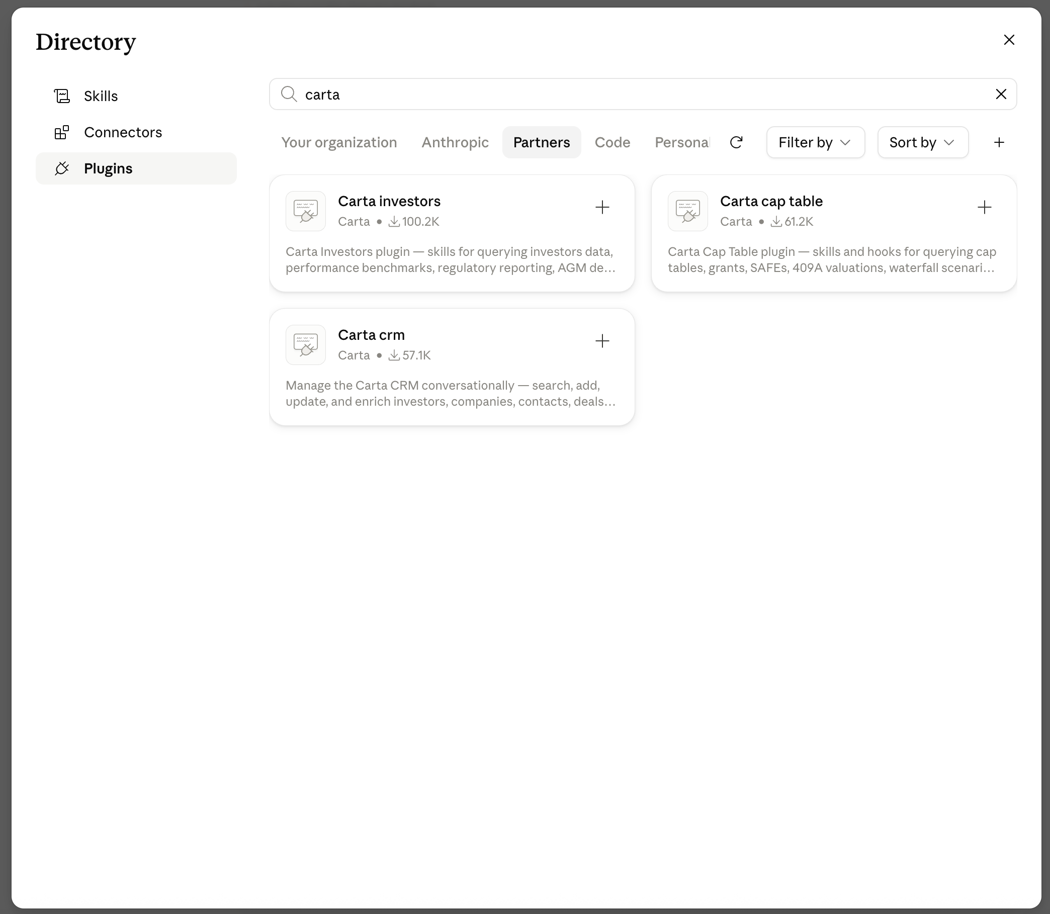Open the Sort by dropdown
1050x914 pixels.
click(922, 142)
